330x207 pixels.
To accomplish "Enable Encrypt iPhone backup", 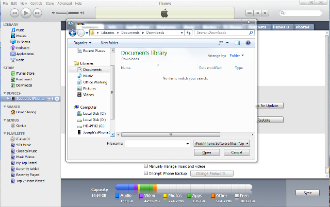I will (145, 173).
